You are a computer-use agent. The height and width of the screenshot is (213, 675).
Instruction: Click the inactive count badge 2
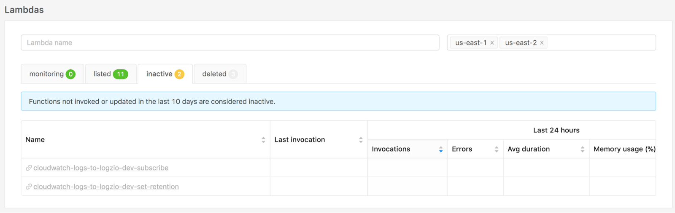tap(179, 74)
